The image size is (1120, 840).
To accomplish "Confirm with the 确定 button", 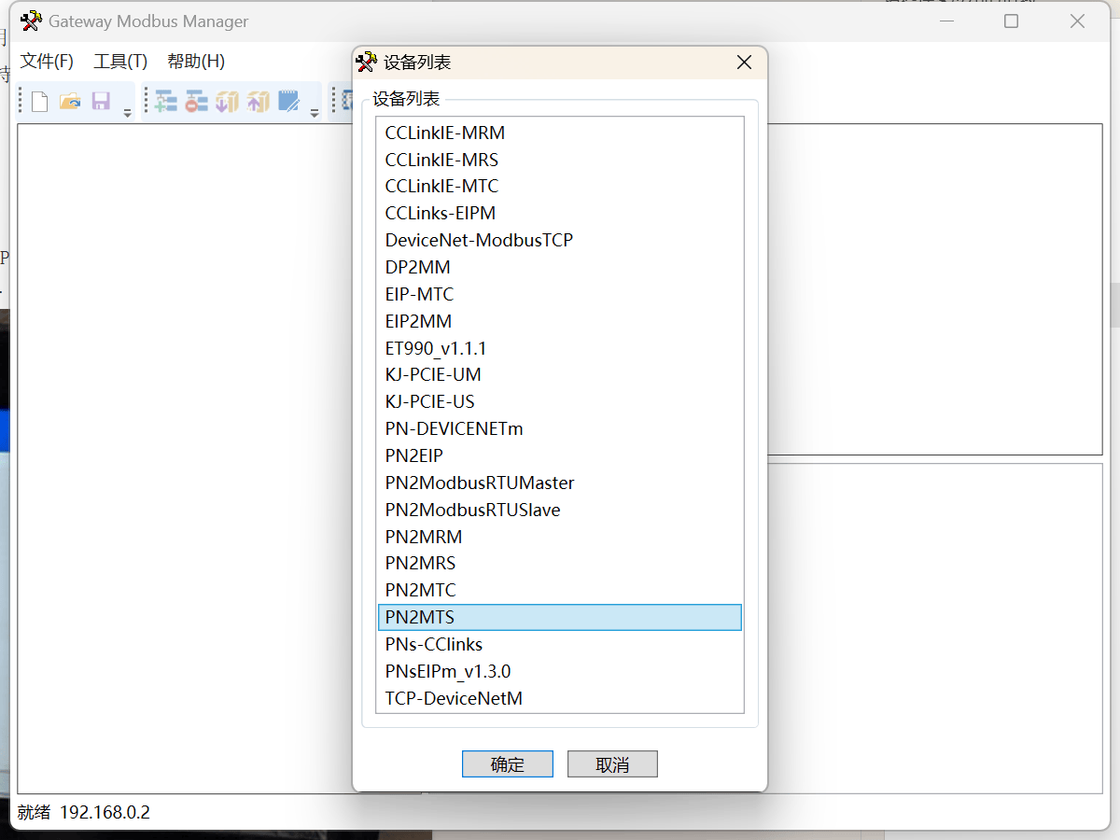I will click(508, 764).
